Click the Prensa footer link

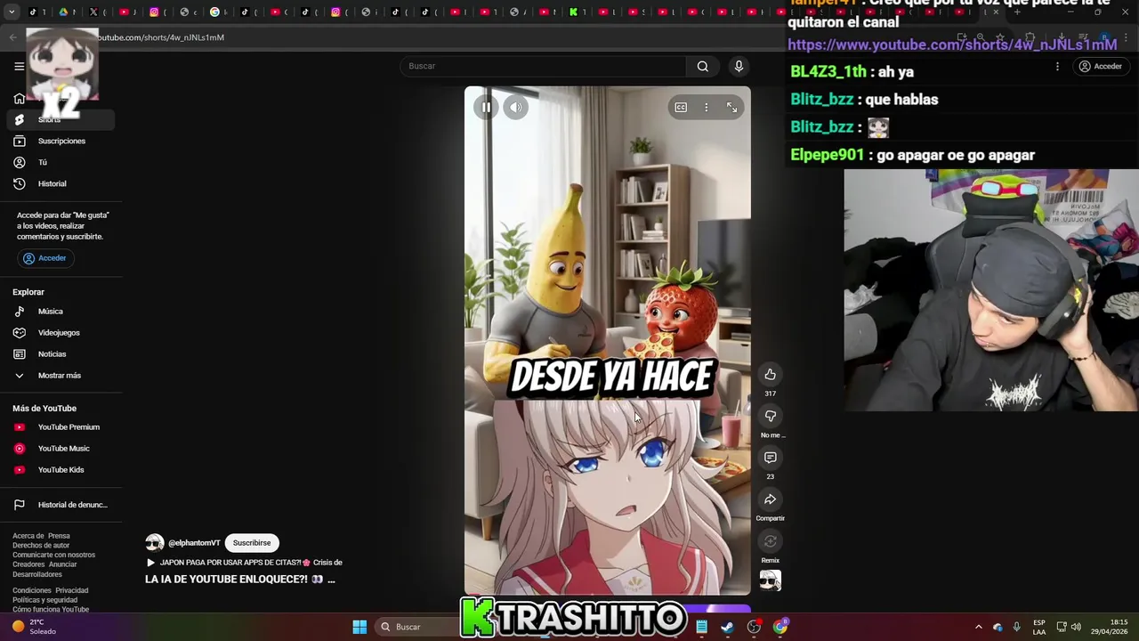click(59, 536)
